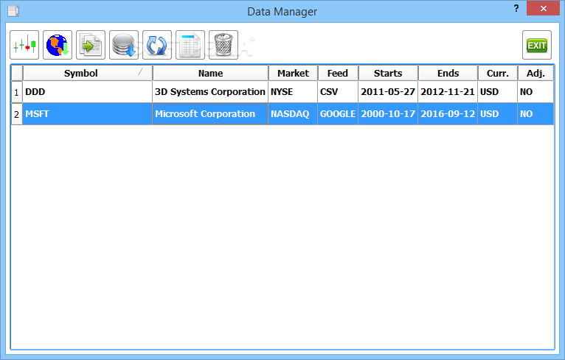Select row number 2 header
Image resolution: width=565 pixels, height=360 pixels.
pyautogui.click(x=16, y=114)
